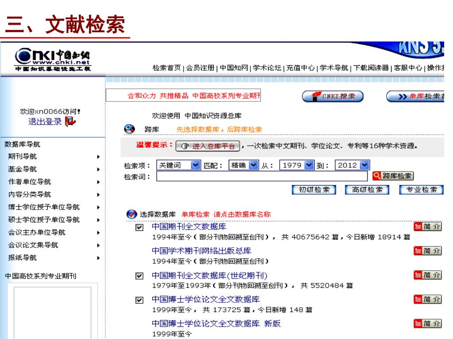The height and width of the screenshot is (339, 453).
Task: Click 退出登录 link
Action: pos(45,122)
